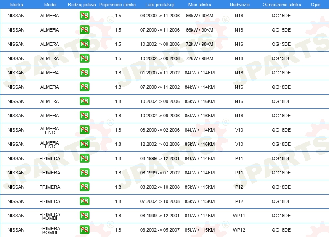The image size is (329, 237).
Task: Click the Opis column header
Action: point(316,5)
